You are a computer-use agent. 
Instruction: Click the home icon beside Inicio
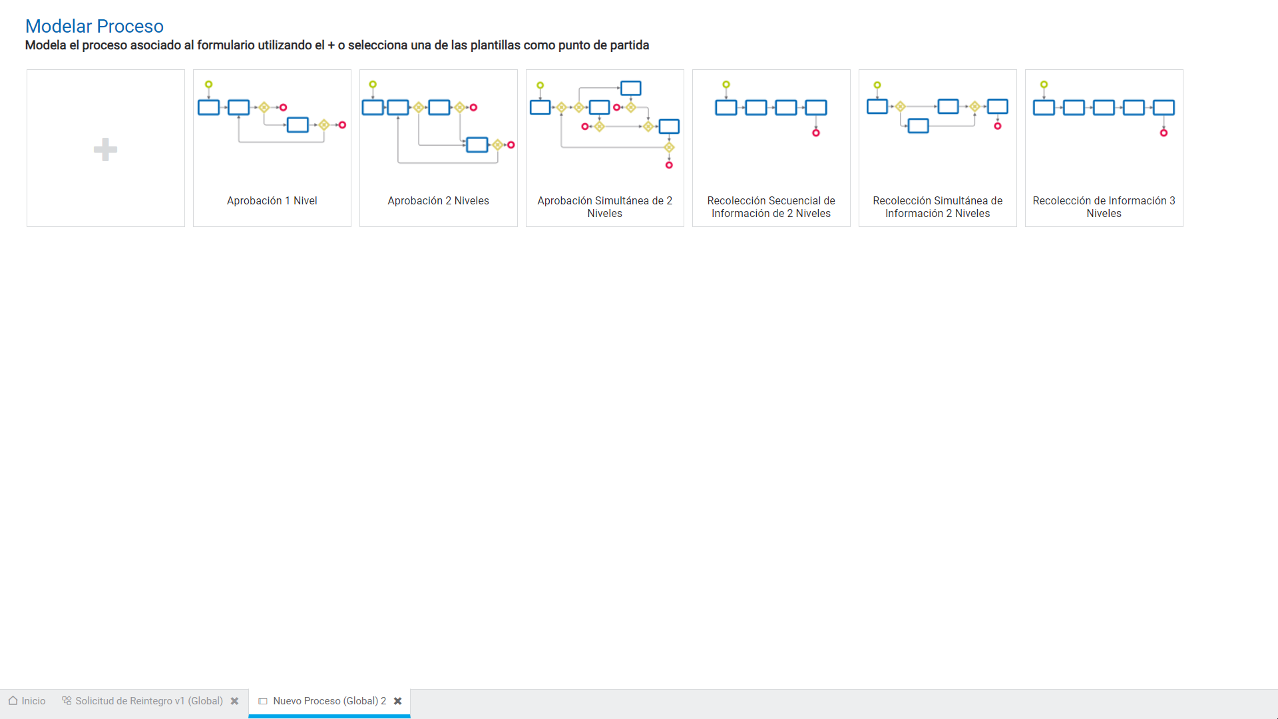pyautogui.click(x=13, y=701)
